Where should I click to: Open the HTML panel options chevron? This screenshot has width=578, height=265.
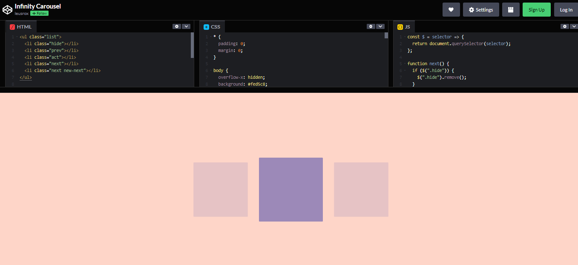tap(186, 26)
